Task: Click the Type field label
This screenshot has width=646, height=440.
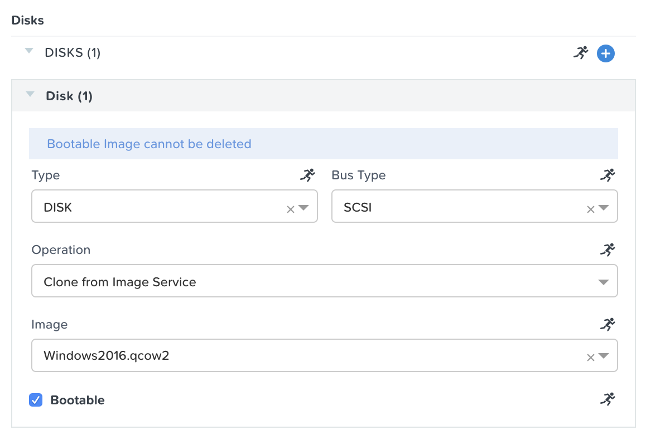Action: (46, 175)
